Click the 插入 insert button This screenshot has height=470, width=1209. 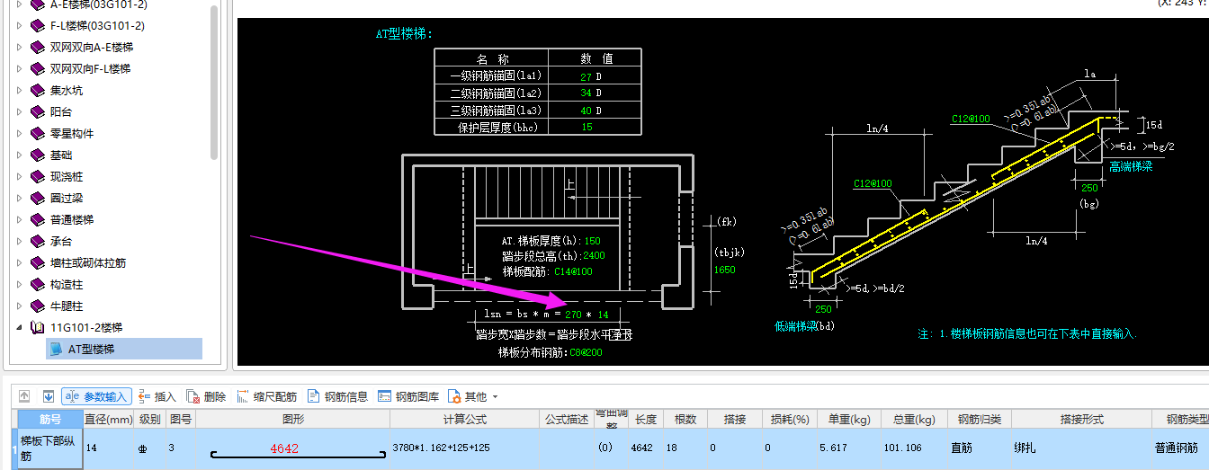point(157,396)
